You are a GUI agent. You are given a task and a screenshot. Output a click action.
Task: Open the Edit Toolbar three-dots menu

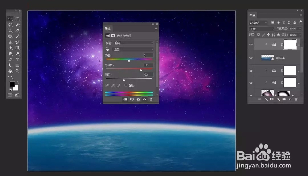[10, 77]
